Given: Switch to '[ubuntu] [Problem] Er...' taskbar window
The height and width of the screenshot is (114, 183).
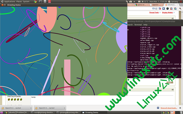Looking at the screenshot, I should click(x=17, y=112).
